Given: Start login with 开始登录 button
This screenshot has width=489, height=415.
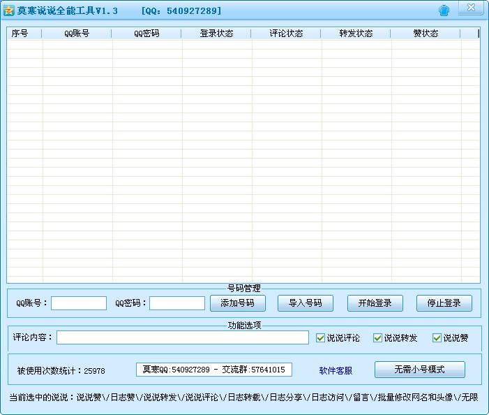Looking at the screenshot, I should [x=375, y=303].
